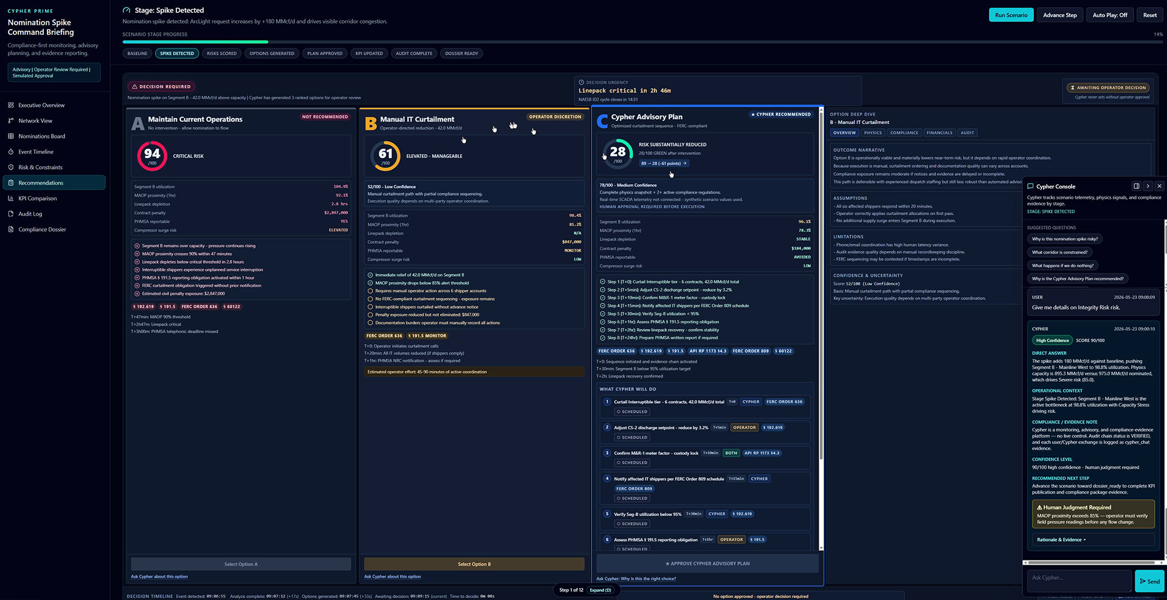Click Select Option B button

click(474, 564)
